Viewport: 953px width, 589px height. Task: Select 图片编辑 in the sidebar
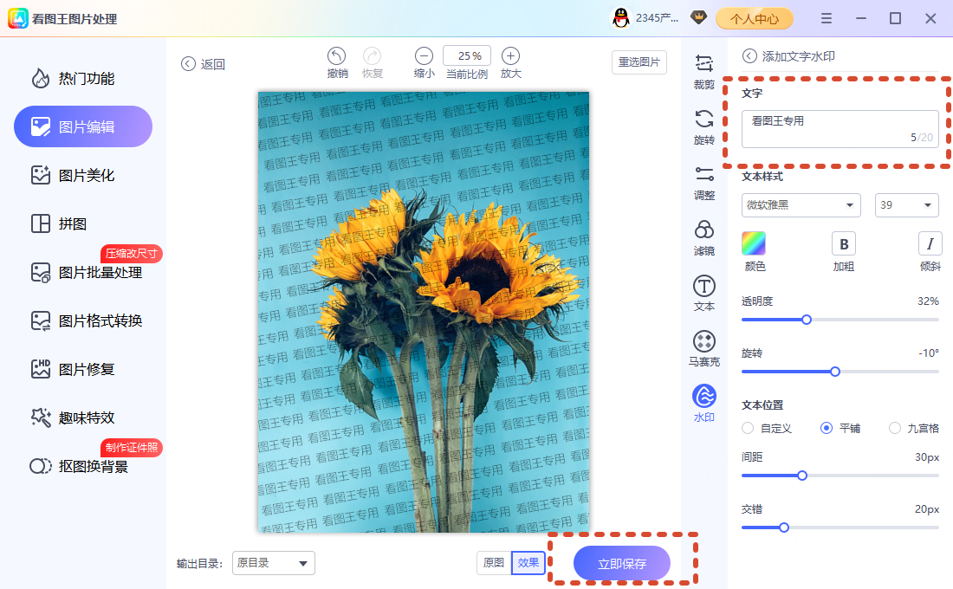(x=83, y=126)
